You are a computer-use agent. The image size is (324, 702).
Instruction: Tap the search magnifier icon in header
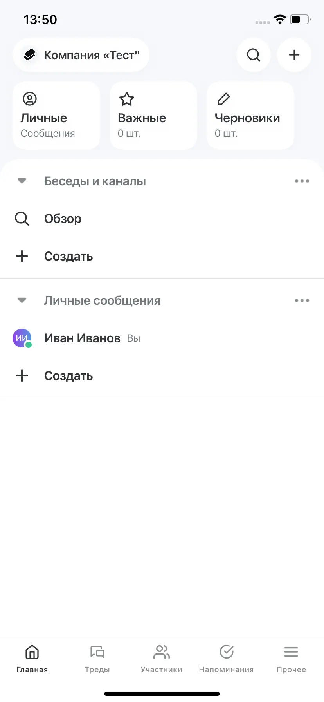click(254, 55)
